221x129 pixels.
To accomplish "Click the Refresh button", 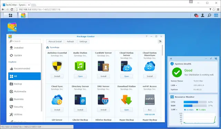I will tap(70, 41).
